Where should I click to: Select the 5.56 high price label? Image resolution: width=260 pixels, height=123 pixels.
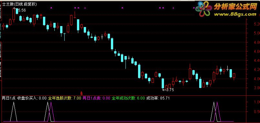(x=22, y=10)
